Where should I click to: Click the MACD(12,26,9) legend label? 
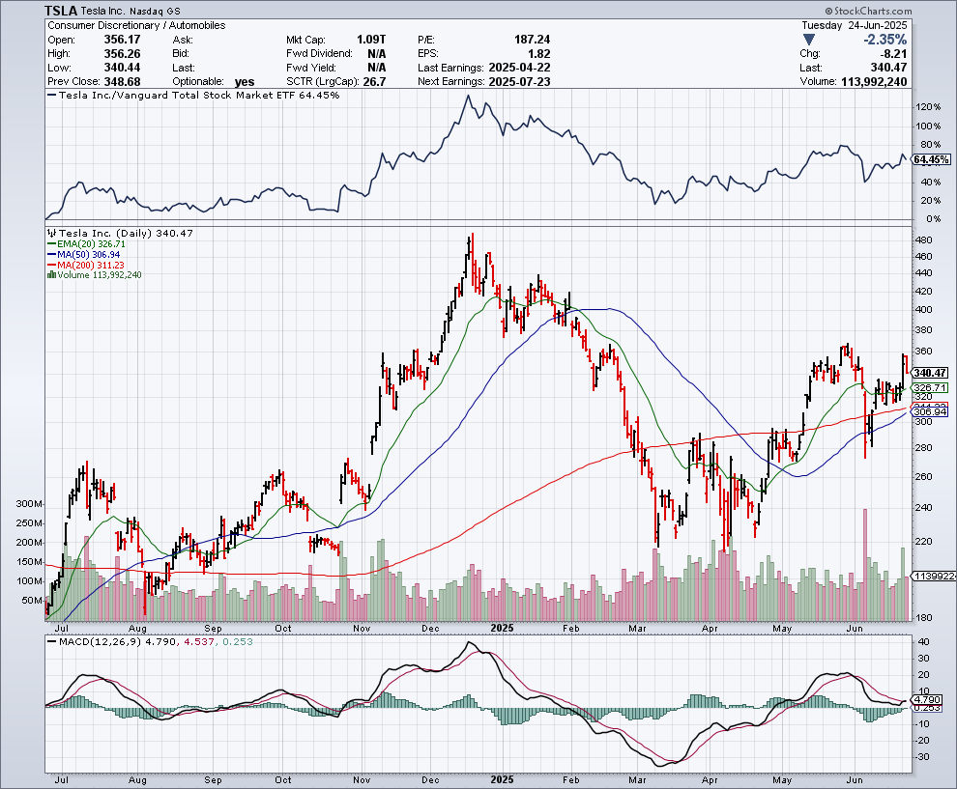[x=94, y=641]
